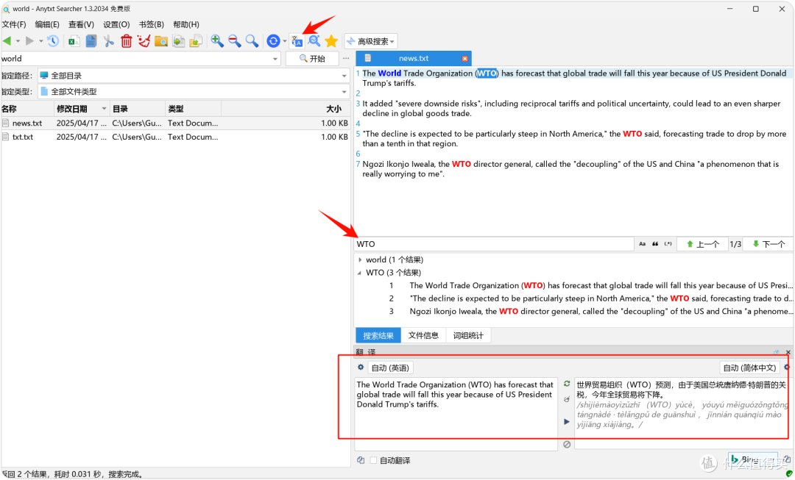Screen dimensions: 795x480
Task: Open the 帮助(H) menu
Action: tap(186, 24)
